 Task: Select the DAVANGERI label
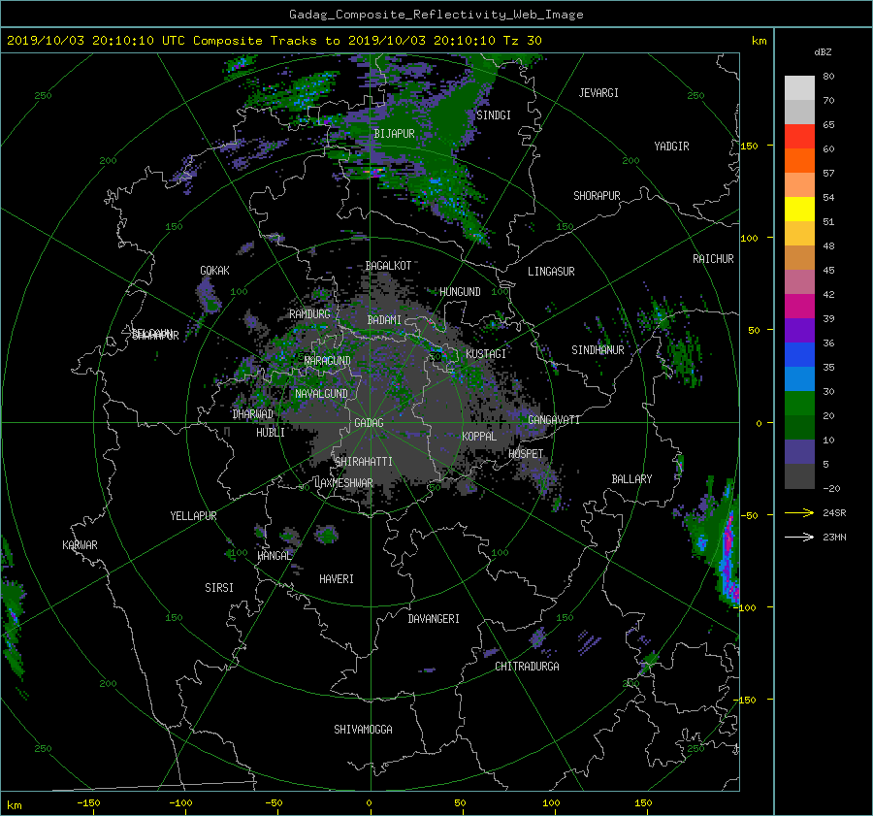434,619
